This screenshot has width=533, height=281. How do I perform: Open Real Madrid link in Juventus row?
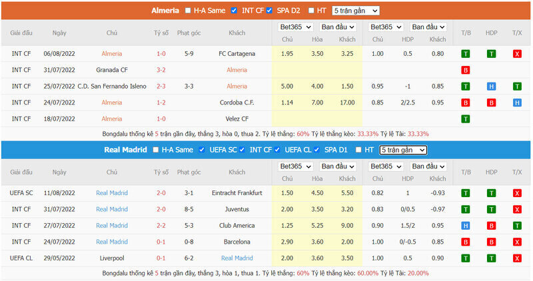click(x=112, y=209)
